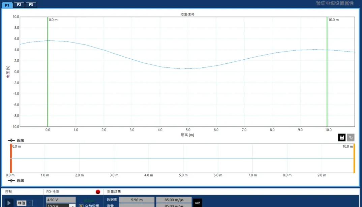Uncheck the 自动设置 checkbox
The height and width of the screenshot is (207, 362).
[81, 206]
